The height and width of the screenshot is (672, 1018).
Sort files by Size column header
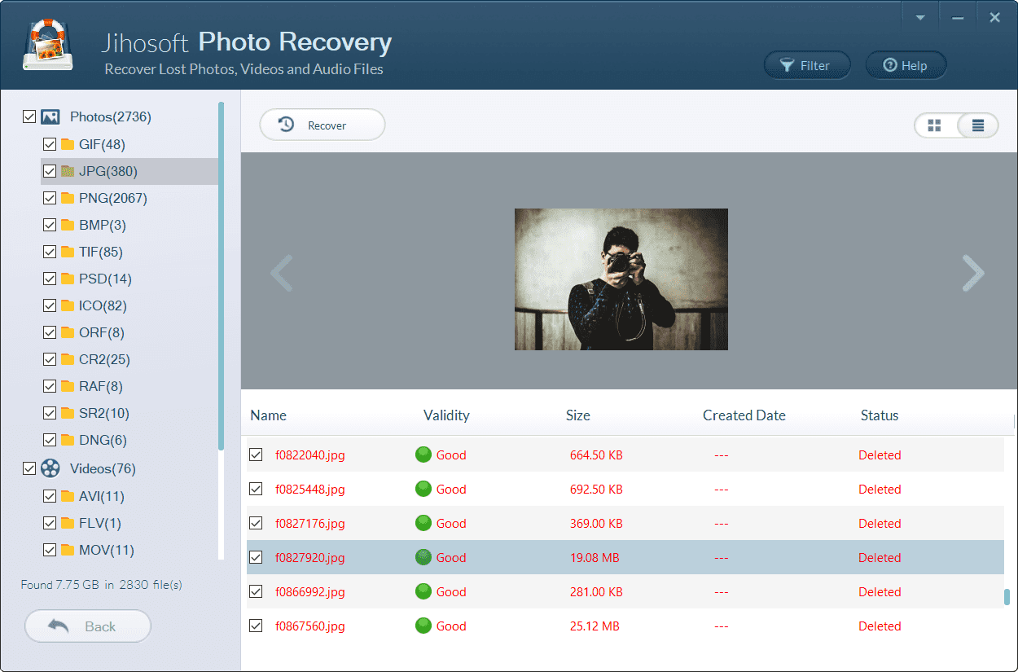pos(578,415)
